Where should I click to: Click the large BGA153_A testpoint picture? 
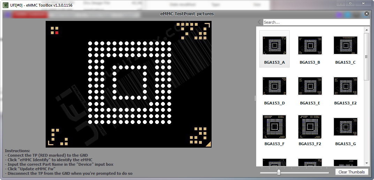[x=129, y=84]
